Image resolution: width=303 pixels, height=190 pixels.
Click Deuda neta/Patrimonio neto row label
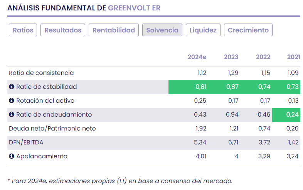52,129
